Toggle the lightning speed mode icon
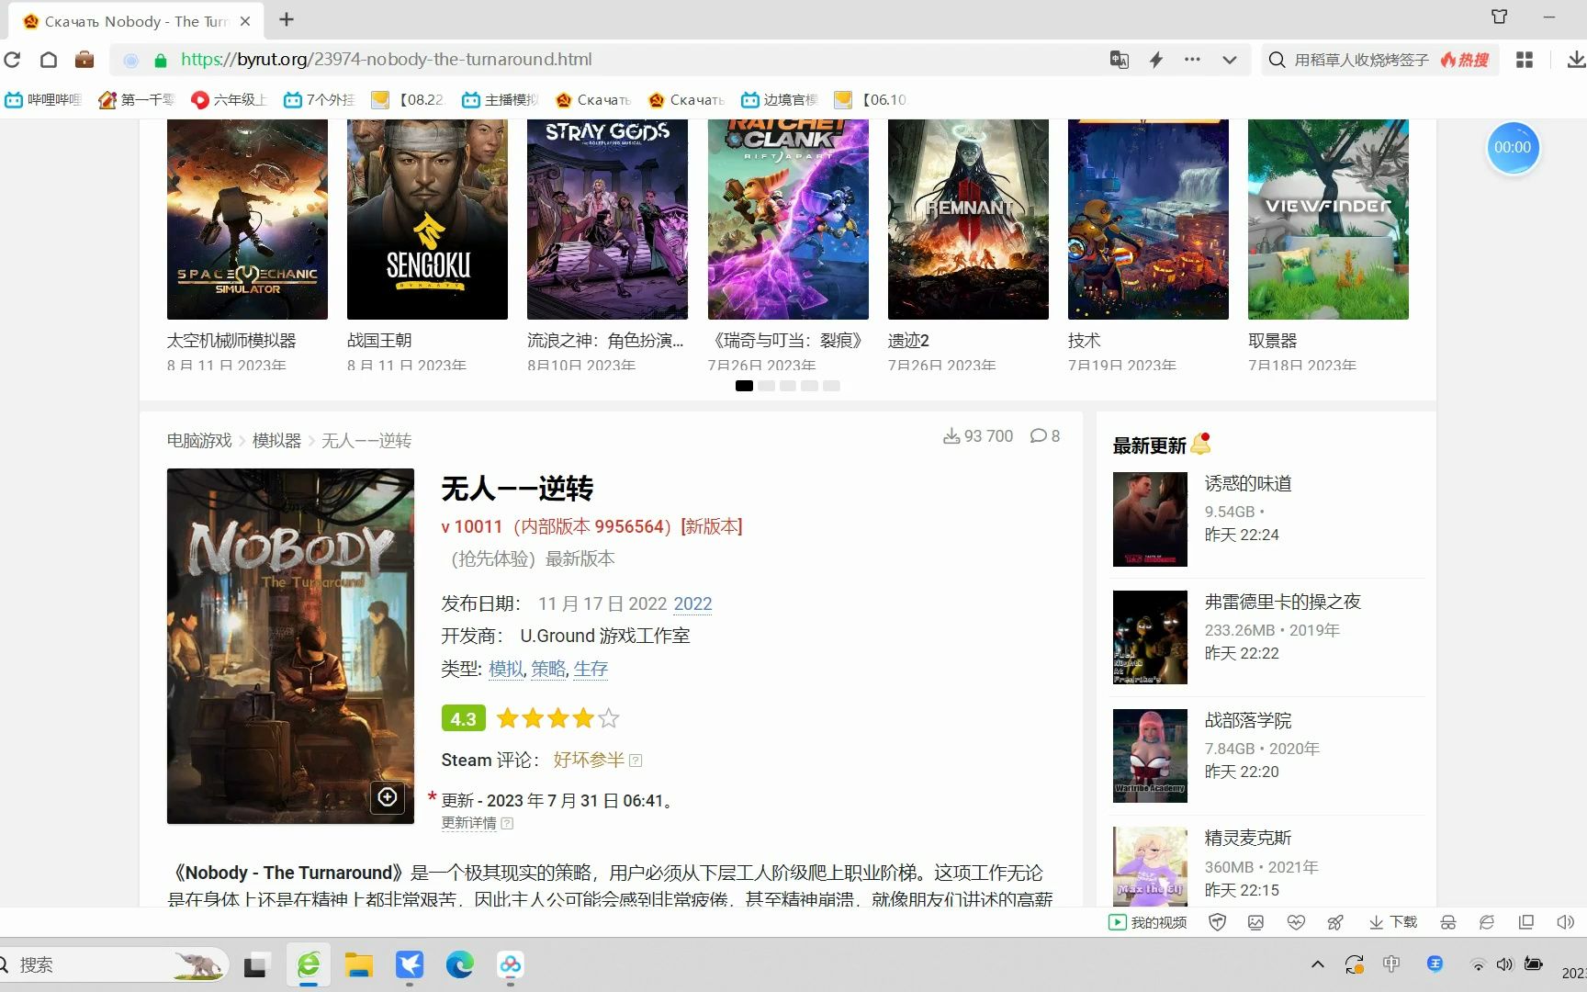Viewport: 1587px width, 992px height. point(1156,60)
